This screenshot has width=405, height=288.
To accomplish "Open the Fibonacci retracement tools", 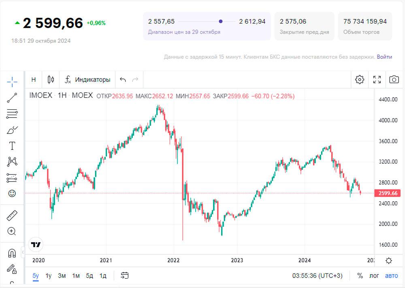I will (x=12, y=114).
